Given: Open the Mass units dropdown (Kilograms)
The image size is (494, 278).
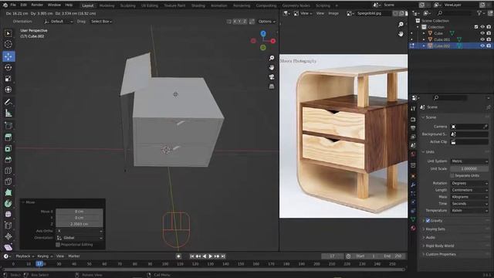Looking at the screenshot, I should (x=469, y=197).
